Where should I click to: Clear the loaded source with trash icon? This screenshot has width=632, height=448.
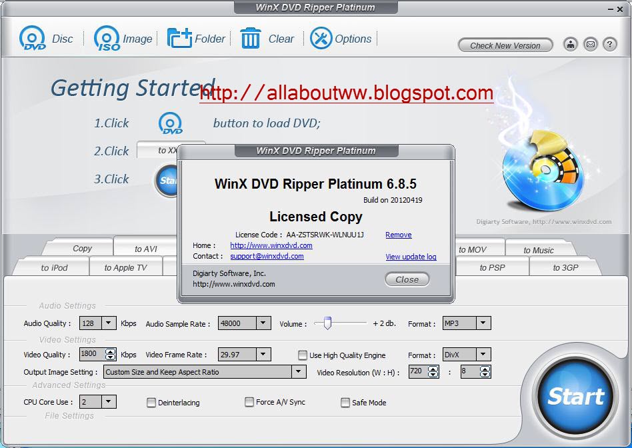267,39
